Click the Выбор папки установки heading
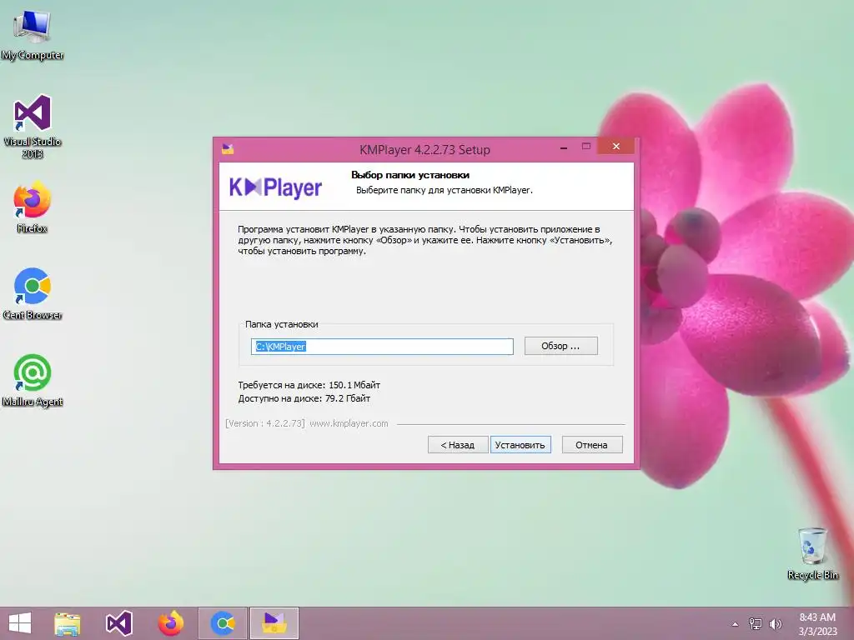The width and height of the screenshot is (854, 640). [410, 175]
